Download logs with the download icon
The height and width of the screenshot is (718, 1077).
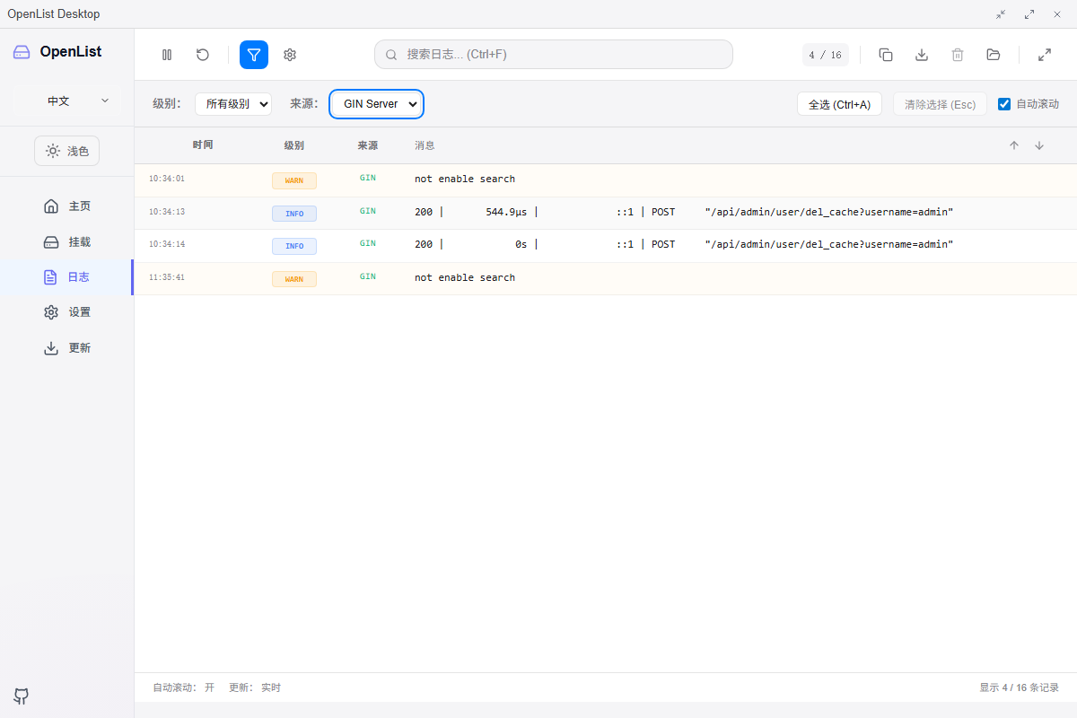coord(921,55)
